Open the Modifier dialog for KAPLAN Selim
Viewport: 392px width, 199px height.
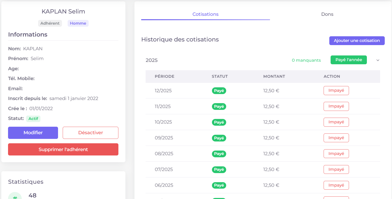tap(33, 133)
